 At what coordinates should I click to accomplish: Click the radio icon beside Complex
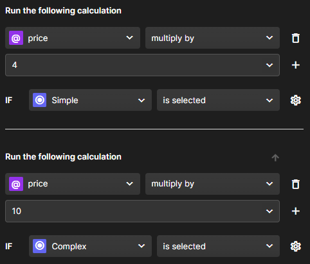pos(40,246)
